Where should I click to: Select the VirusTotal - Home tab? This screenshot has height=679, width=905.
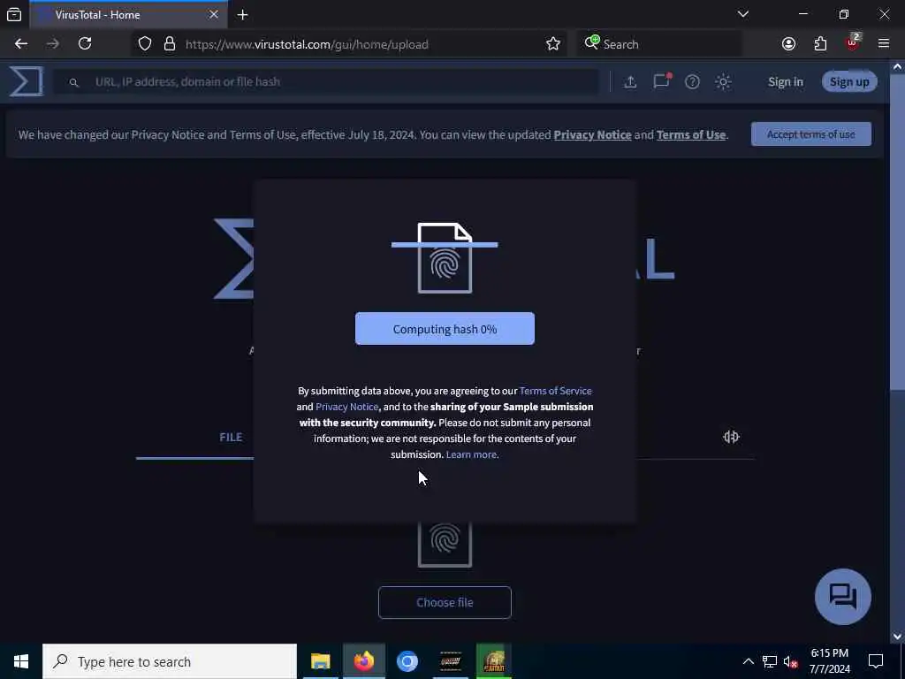[x=128, y=14]
